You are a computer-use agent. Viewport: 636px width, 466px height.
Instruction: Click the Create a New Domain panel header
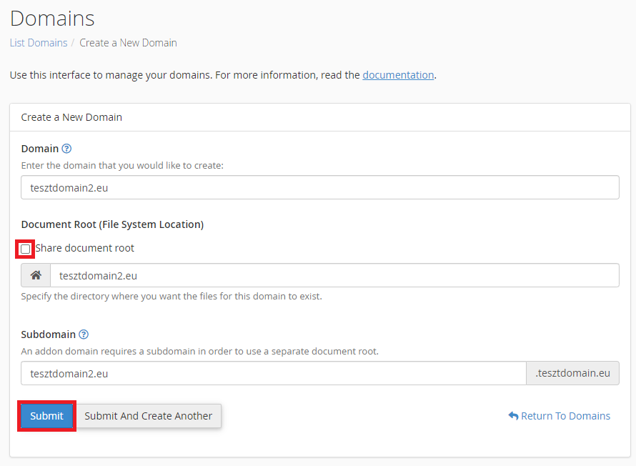71,117
